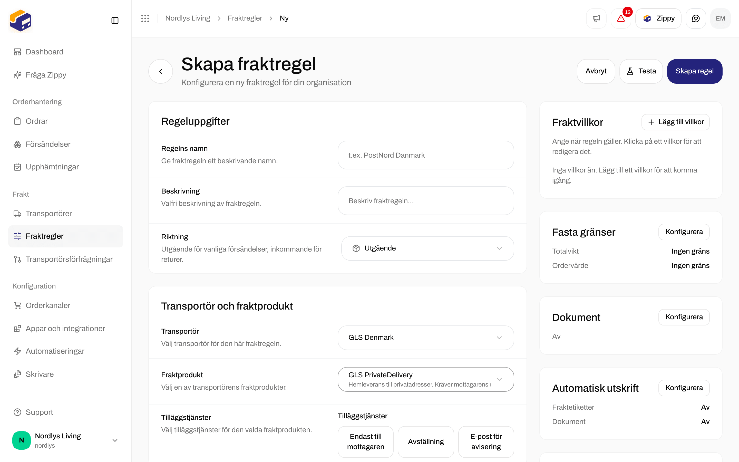
Task: Open EM user avatar
Action: pyautogui.click(x=720, y=18)
